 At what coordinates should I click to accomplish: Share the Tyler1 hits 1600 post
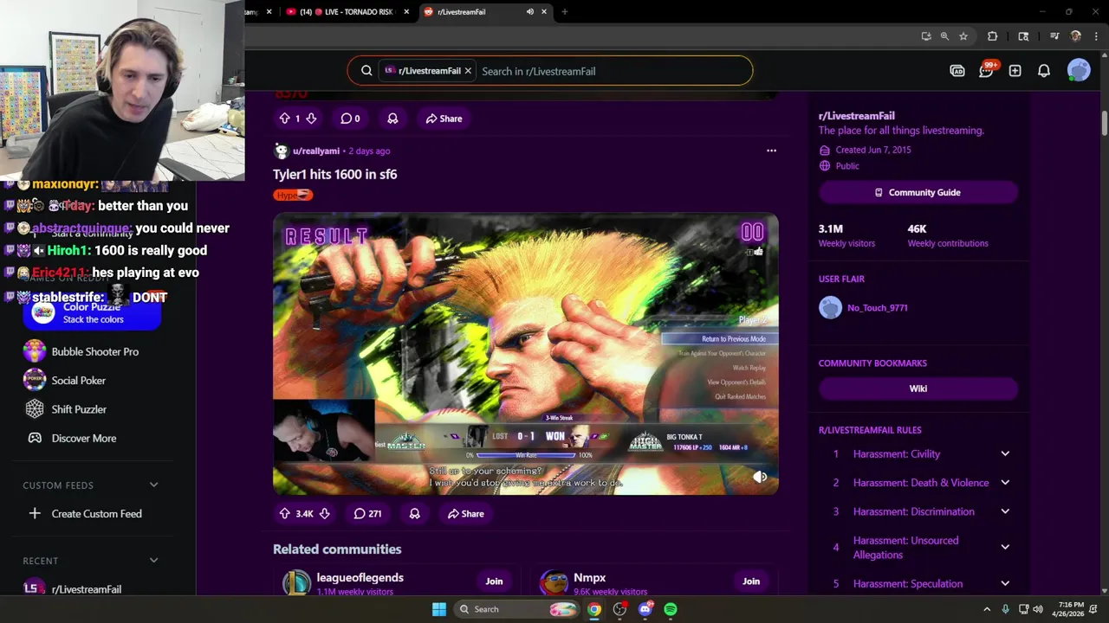point(465,514)
